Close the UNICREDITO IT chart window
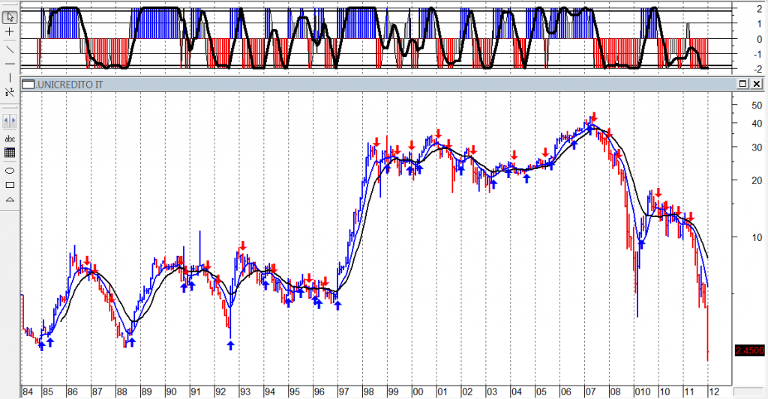 pos(756,84)
